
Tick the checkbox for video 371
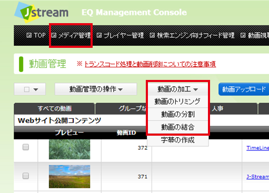point(26,176)
